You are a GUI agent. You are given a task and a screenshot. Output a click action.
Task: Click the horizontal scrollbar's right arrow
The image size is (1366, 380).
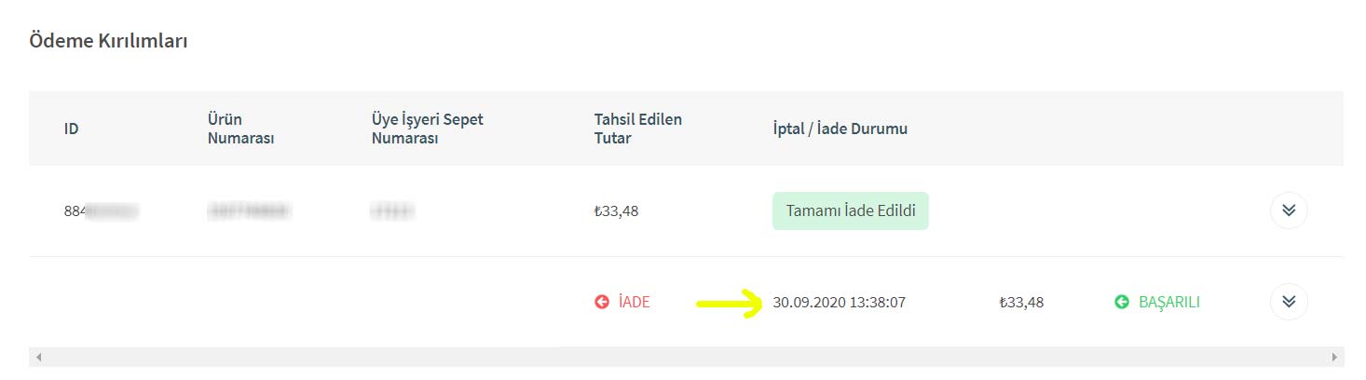tap(1335, 357)
